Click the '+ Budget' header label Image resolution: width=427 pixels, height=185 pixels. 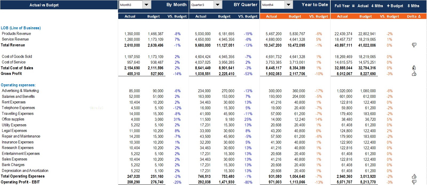click(x=395, y=6)
